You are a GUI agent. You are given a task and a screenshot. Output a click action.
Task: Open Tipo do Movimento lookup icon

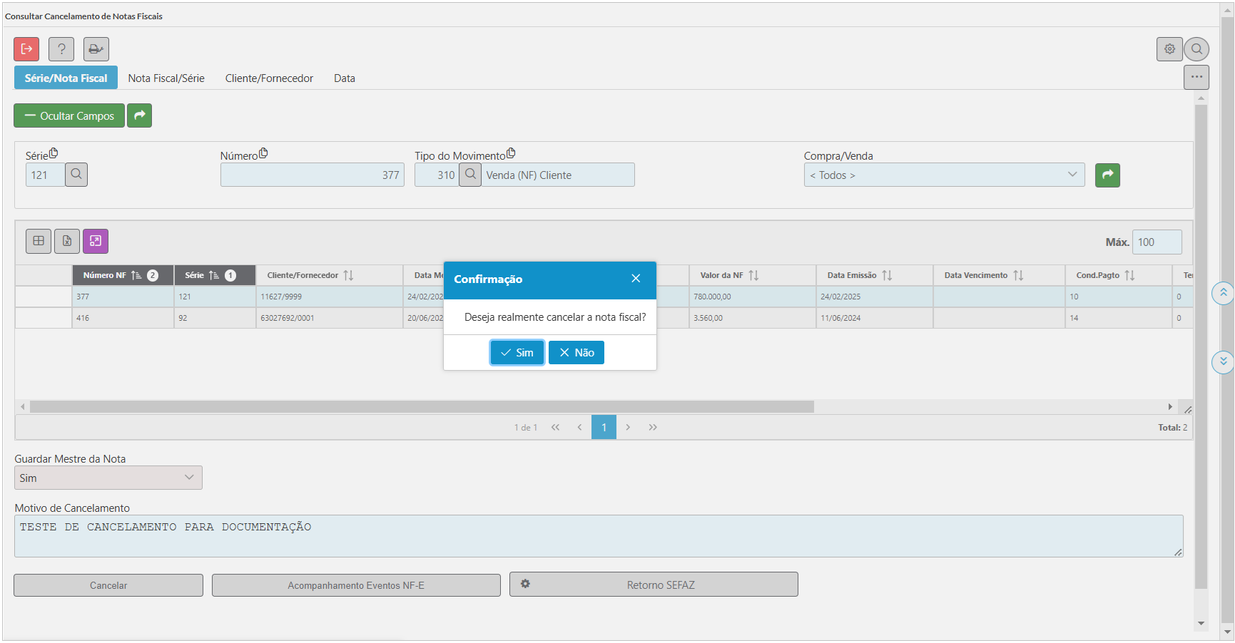470,175
